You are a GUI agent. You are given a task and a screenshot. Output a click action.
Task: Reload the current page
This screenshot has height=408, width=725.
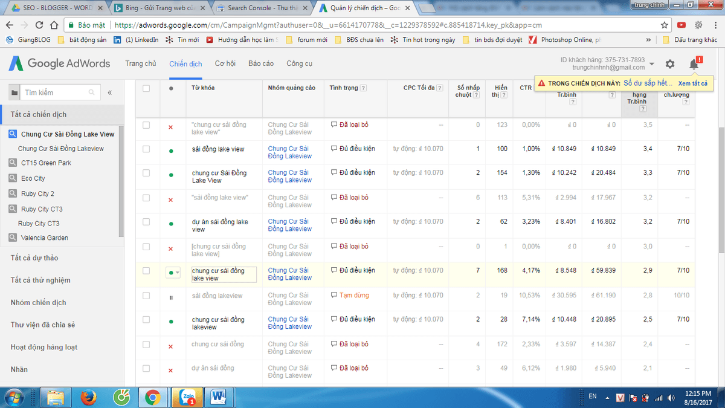coord(39,25)
